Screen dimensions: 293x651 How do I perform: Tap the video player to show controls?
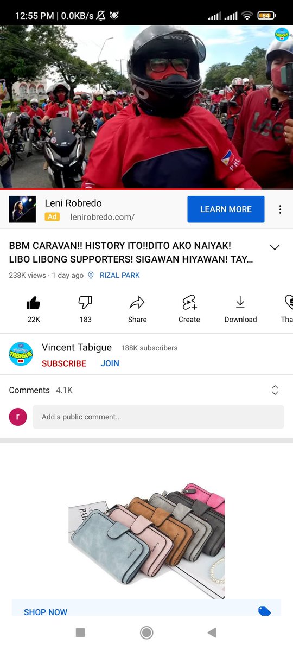[146, 106]
